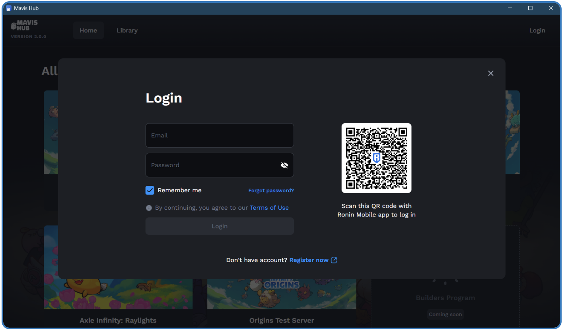Viewport: 564px width, 332px height.
Task: Toggle password visibility eye icon
Action: [284, 165]
